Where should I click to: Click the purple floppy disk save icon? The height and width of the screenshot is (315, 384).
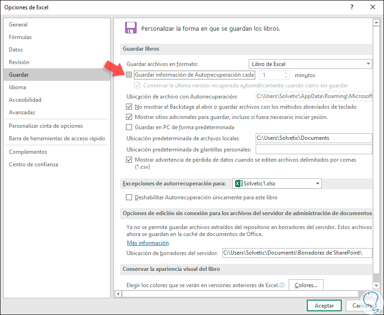click(131, 28)
